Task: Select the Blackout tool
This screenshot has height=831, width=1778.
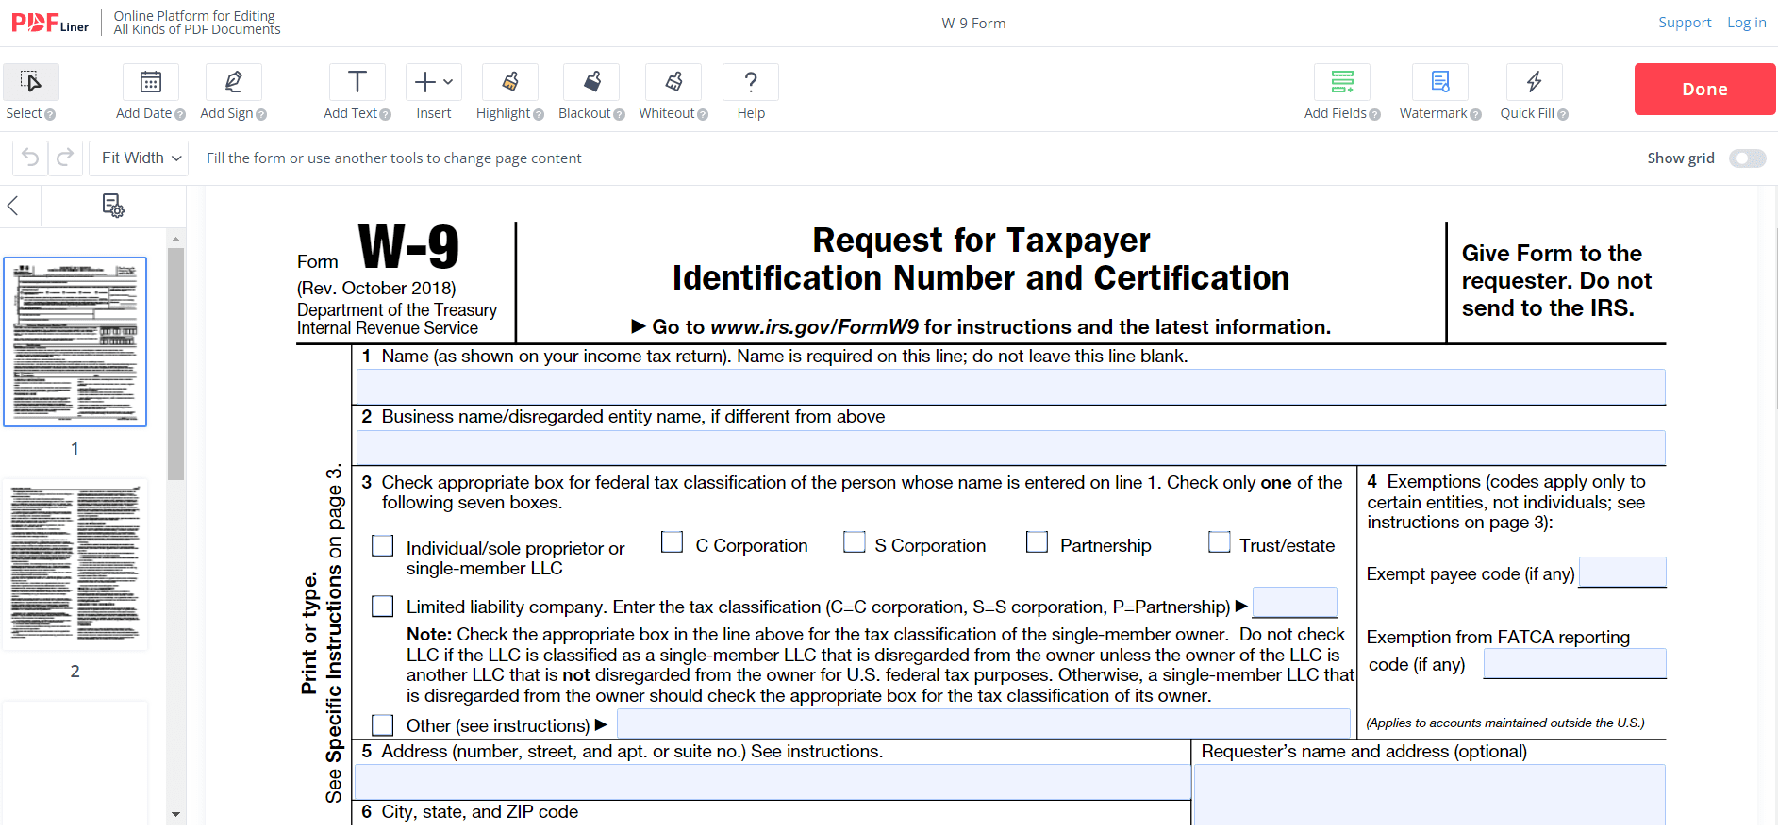Action: [591, 83]
